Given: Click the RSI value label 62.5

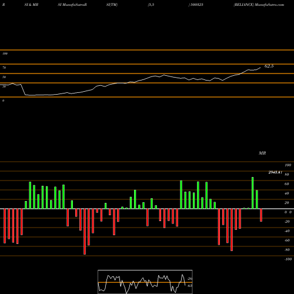Looking at the screenshot, I should pyautogui.click(x=269, y=66).
